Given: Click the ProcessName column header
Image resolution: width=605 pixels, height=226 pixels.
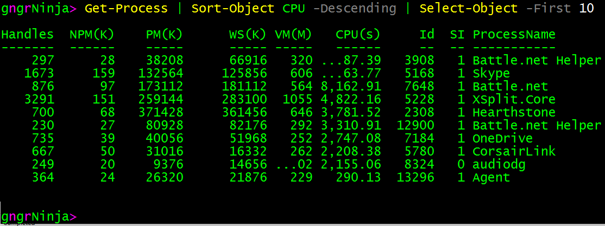Looking at the screenshot, I should coord(514,35).
